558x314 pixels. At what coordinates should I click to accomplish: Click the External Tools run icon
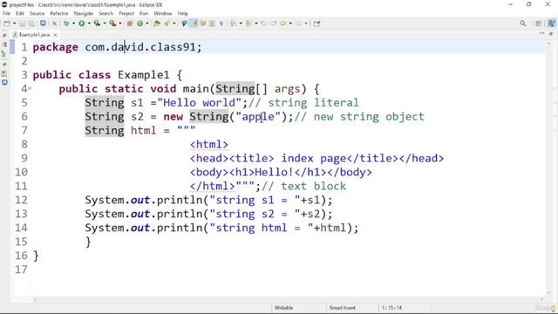tap(112, 24)
